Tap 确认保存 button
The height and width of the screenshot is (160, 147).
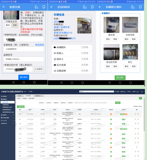coord(24,77)
